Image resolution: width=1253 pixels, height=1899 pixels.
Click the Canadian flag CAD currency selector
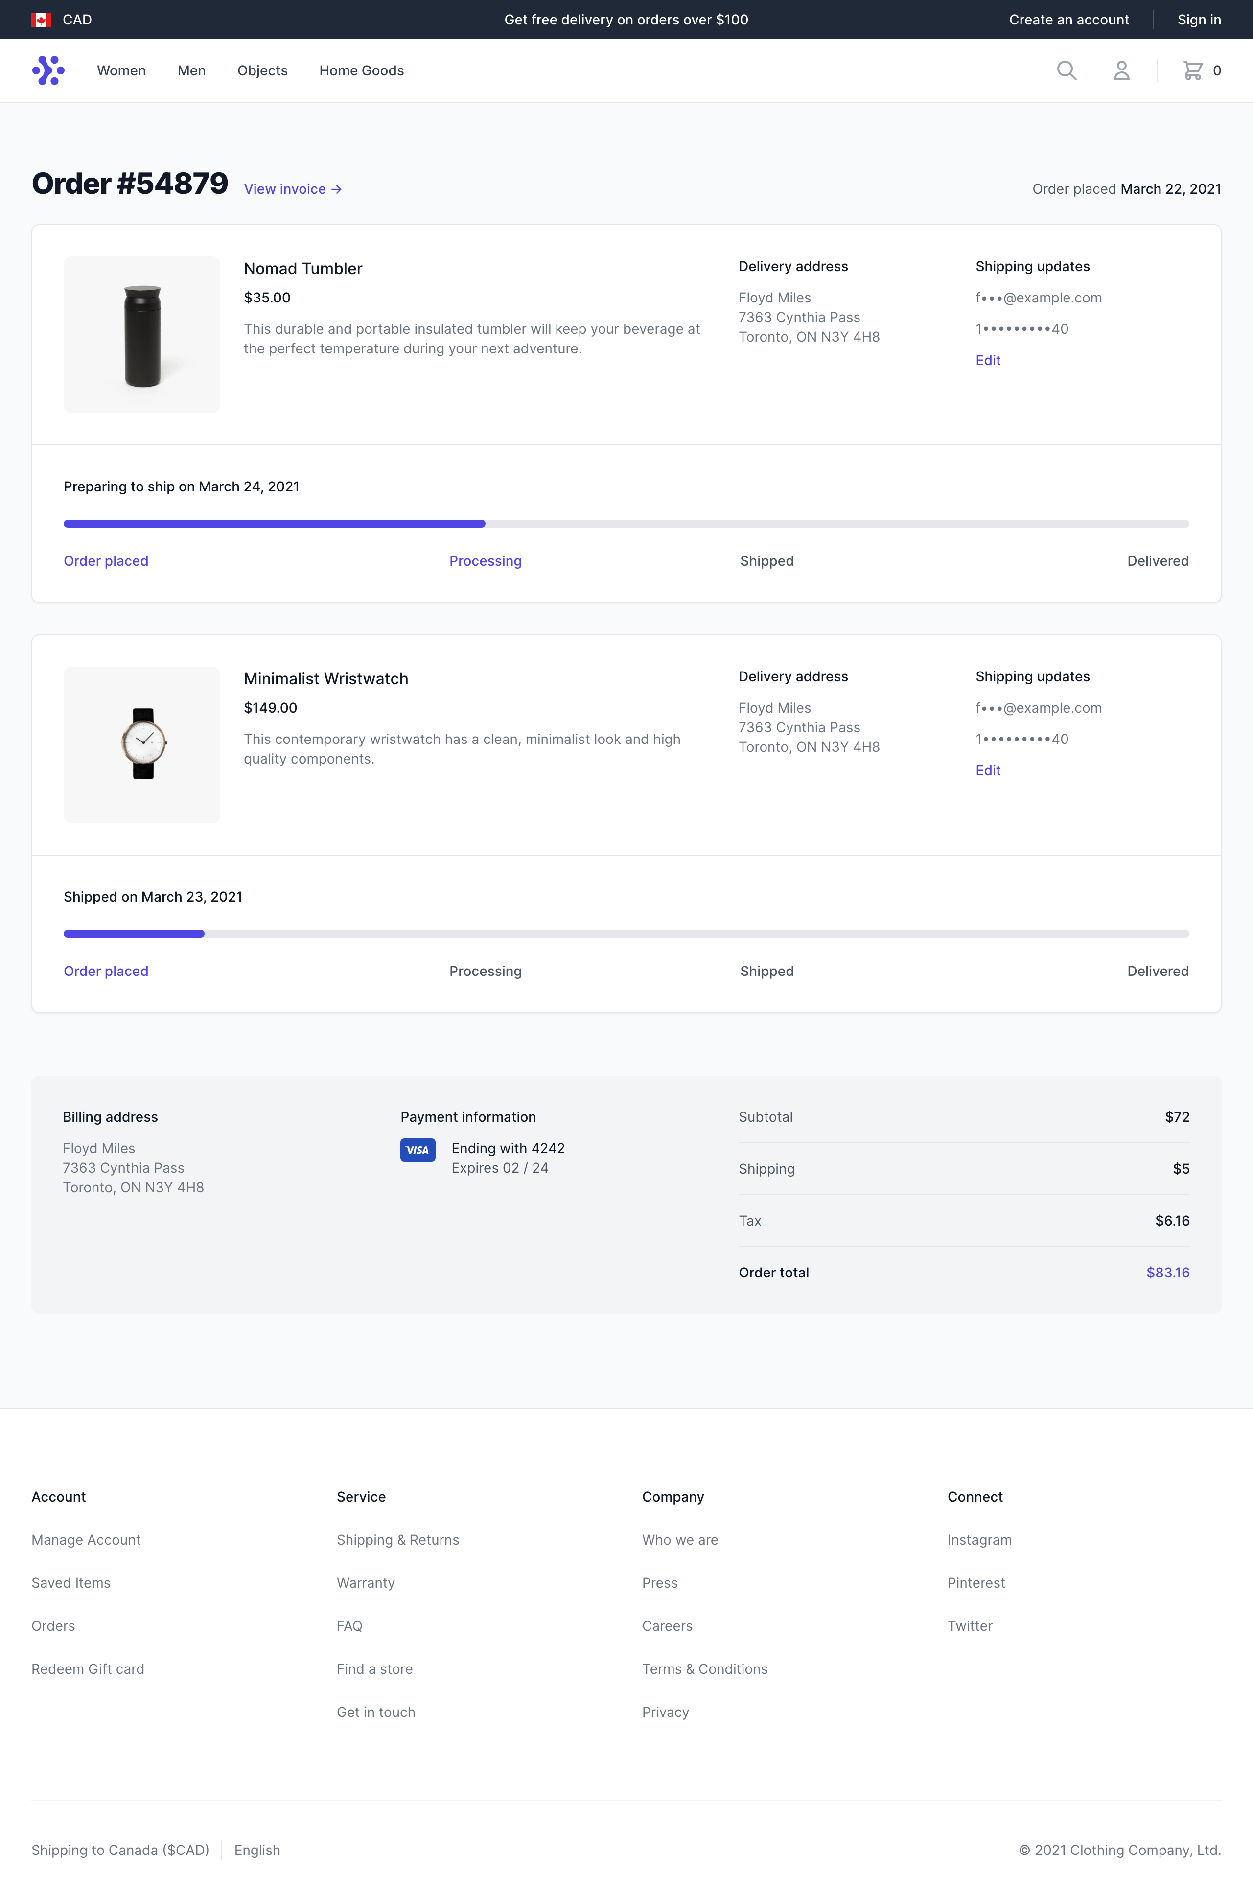pyautogui.click(x=62, y=19)
